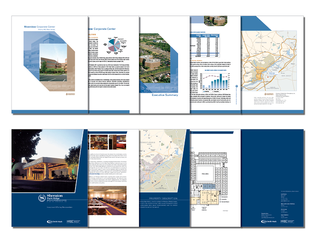313x241 pixels.
Task: Click the CPA Smith Mack logo on the Sheraton cover
Action: (54, 222)
